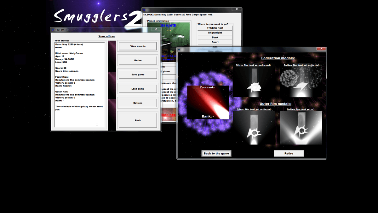
Task: Click the awards window title bar icon
Action: 179,49
